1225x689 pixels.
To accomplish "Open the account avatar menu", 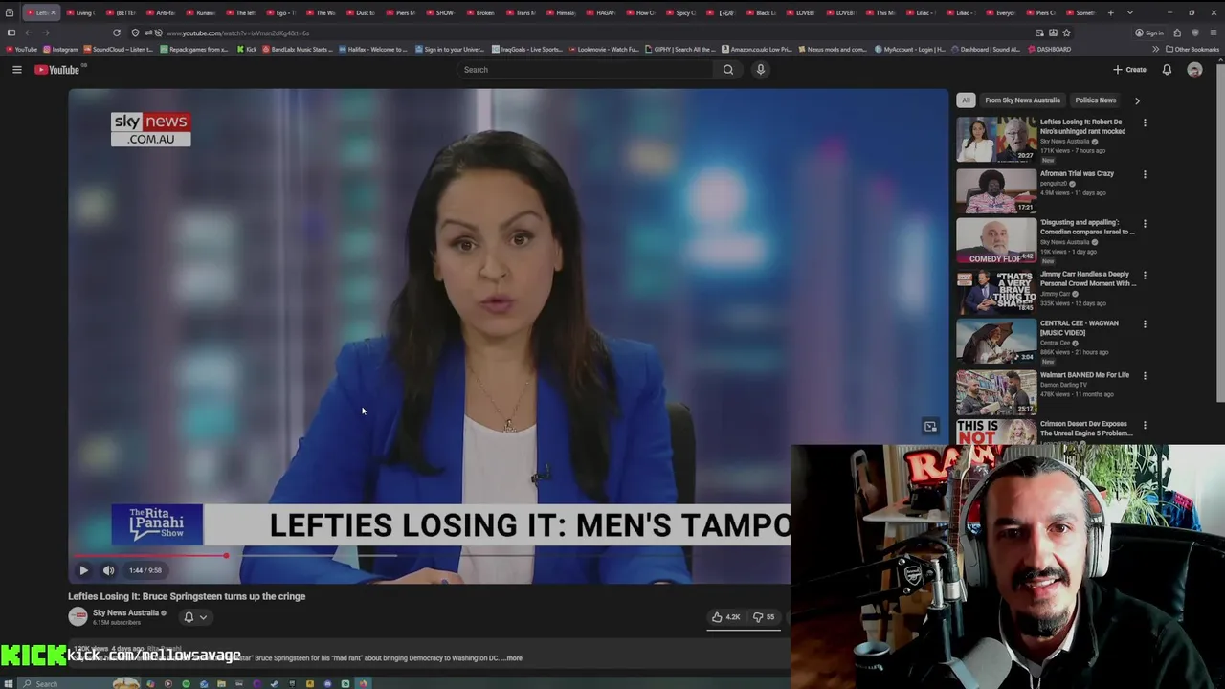I will point(1194,69).
